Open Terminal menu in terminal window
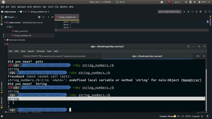This screenshot has width=212, height=119. [x=40, y=51]
